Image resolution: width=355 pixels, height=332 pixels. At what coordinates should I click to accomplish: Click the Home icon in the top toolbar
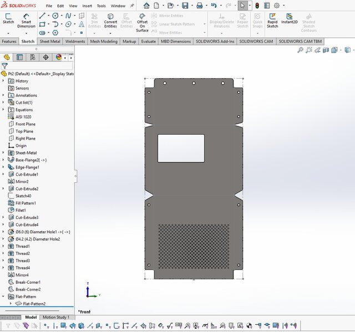point(146,6)
